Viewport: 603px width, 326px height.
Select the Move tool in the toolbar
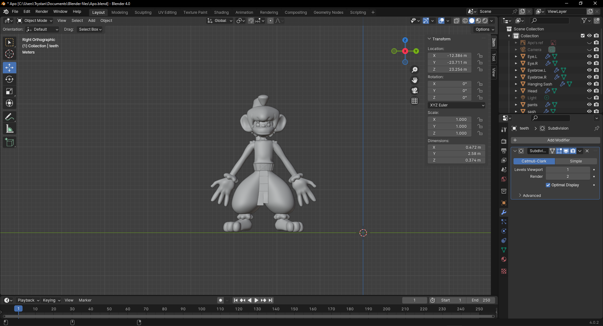pos(9,68)
